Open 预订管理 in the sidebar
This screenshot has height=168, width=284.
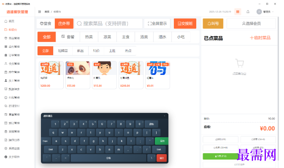12,123
